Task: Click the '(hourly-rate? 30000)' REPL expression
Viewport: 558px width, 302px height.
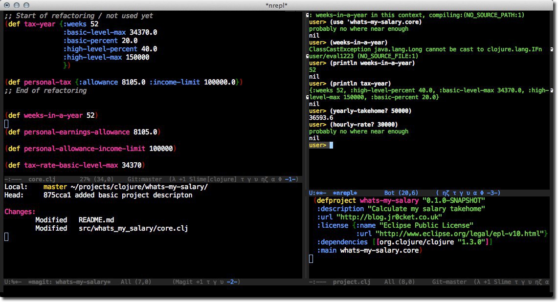Action: [x=364, y=125]
